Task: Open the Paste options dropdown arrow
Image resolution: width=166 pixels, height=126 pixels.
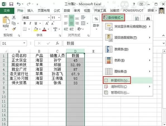Action: 6,29
